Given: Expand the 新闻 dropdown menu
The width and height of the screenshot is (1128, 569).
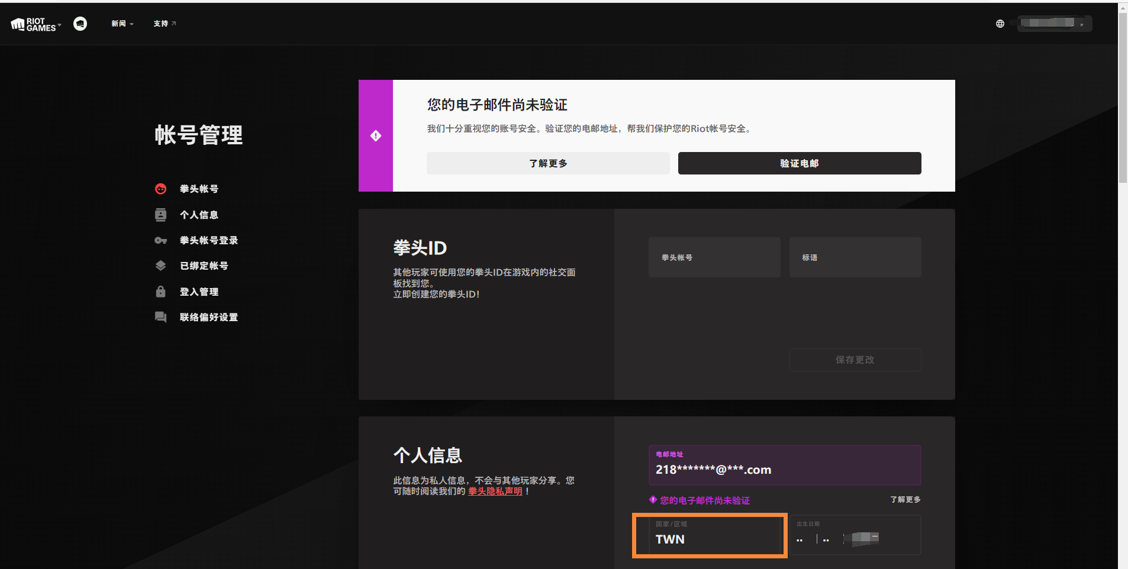Looking at the screenshot, I should coord(122,24).
